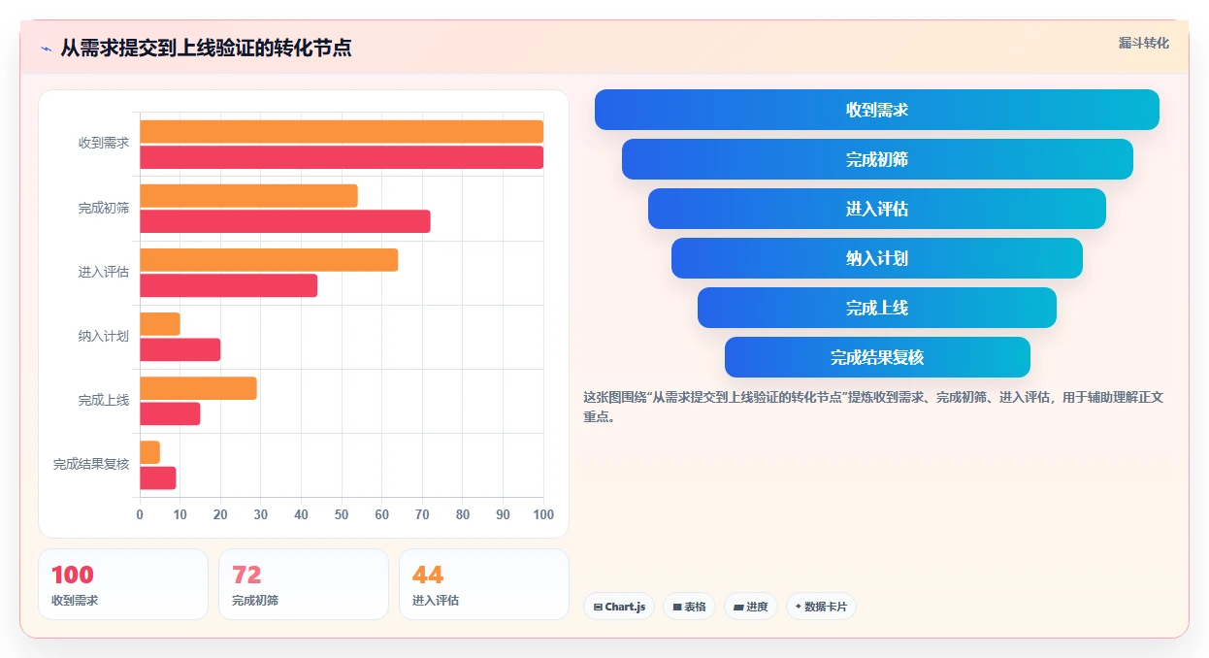Click the red bar for 完成结果复核
The width and height of the screenshot is (1209, 658).
pos(158,477)
